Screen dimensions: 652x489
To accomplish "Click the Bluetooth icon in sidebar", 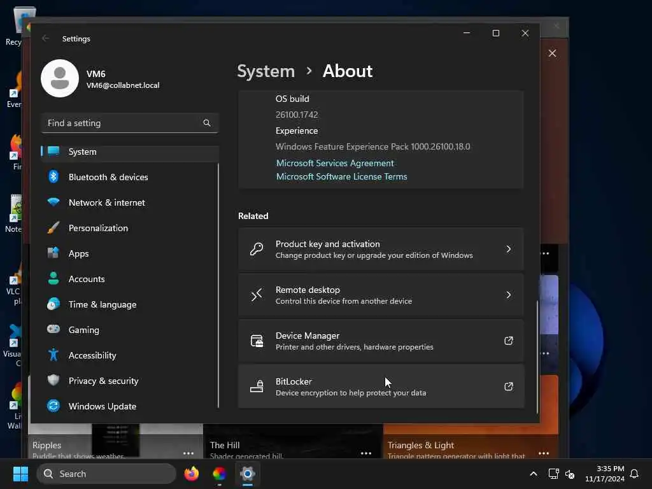I will [x=53, y=177].
